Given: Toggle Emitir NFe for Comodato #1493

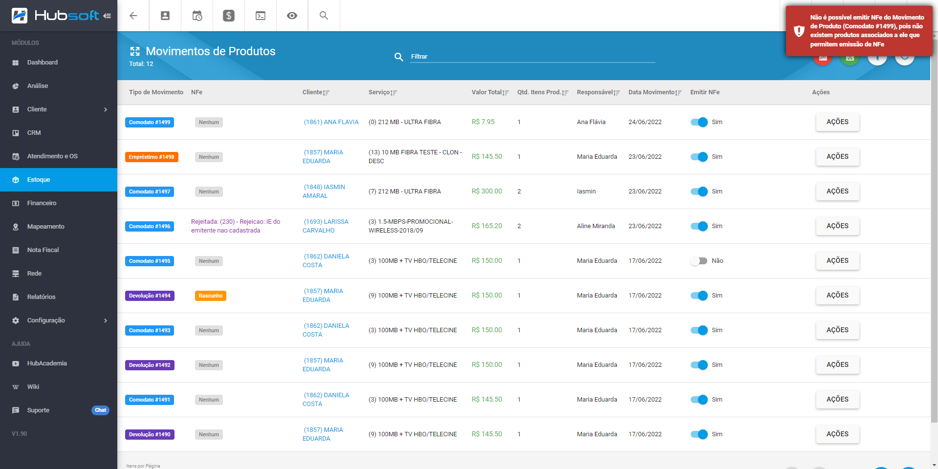Looking at the screenshot, I should tap(699, 330).
